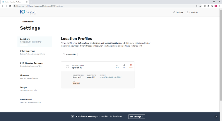Open the media control icon in toolbar
Viewport: 222px width, 121px height.
(212, 6)
